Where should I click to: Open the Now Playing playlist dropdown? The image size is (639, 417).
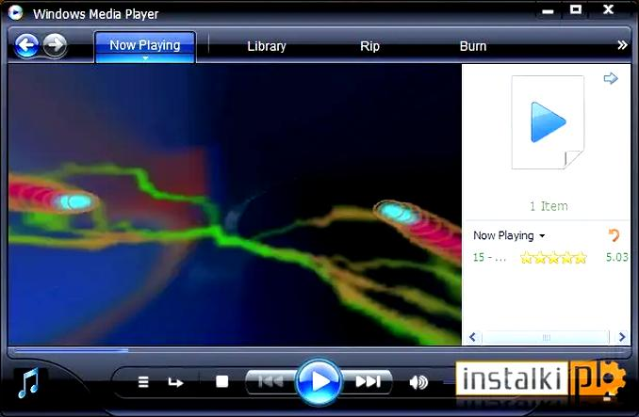coord(509,235)
